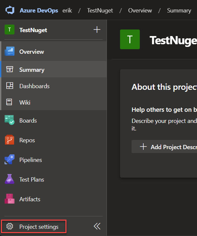The width and height of the screenshot is (197, 236).
Task: Collapse the sidebar with double chevron
Action: click(97, 226)
